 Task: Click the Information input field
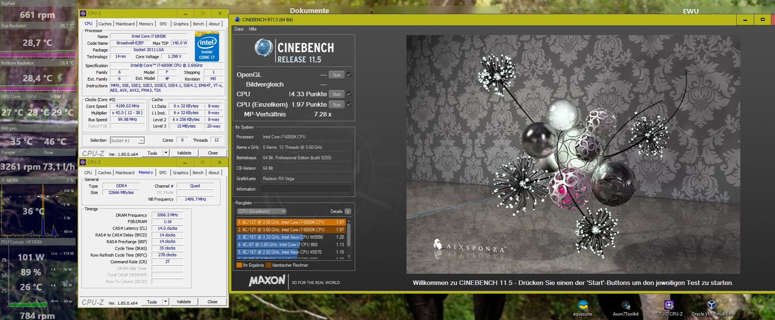pos(306,189)
